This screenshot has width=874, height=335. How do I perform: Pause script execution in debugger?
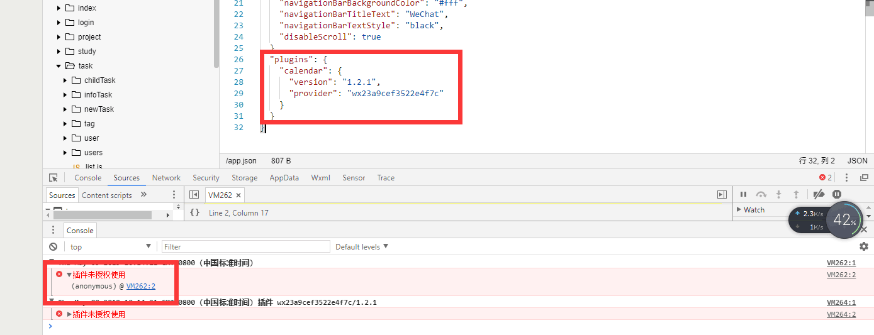743,195
